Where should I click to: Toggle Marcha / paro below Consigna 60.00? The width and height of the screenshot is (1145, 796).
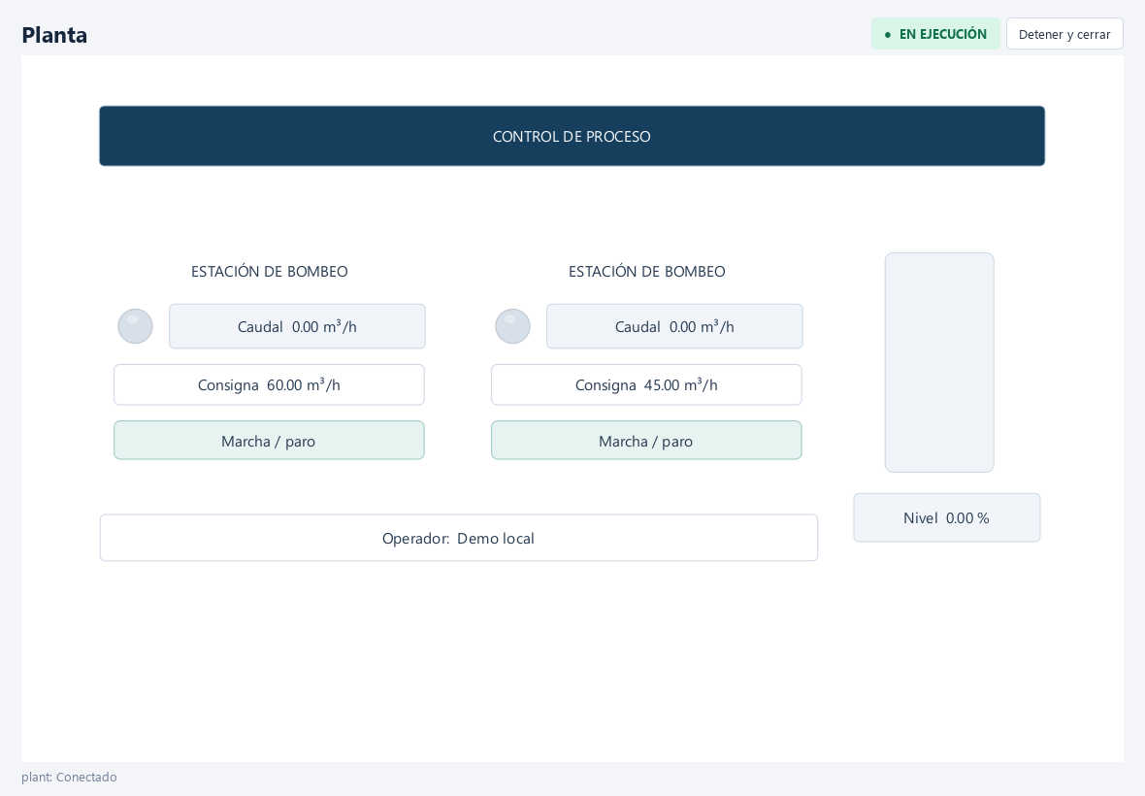click(269, 441)
